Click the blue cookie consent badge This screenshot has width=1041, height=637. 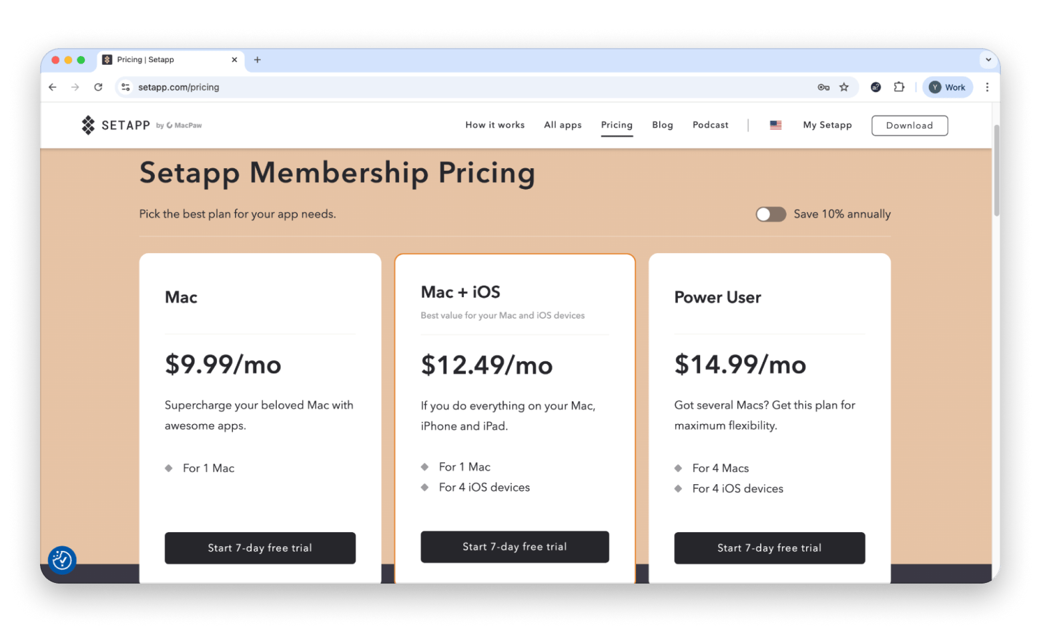(x=62, y=560)
